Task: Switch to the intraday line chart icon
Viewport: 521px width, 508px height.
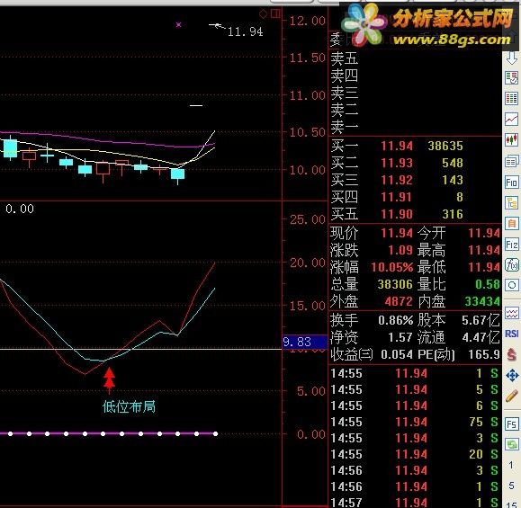Action: (512, 120)
